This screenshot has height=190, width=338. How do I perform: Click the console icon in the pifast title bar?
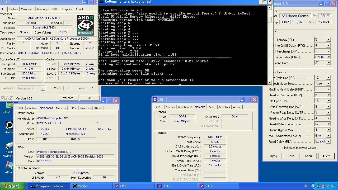pyautogui.click(x=101, y=2)
